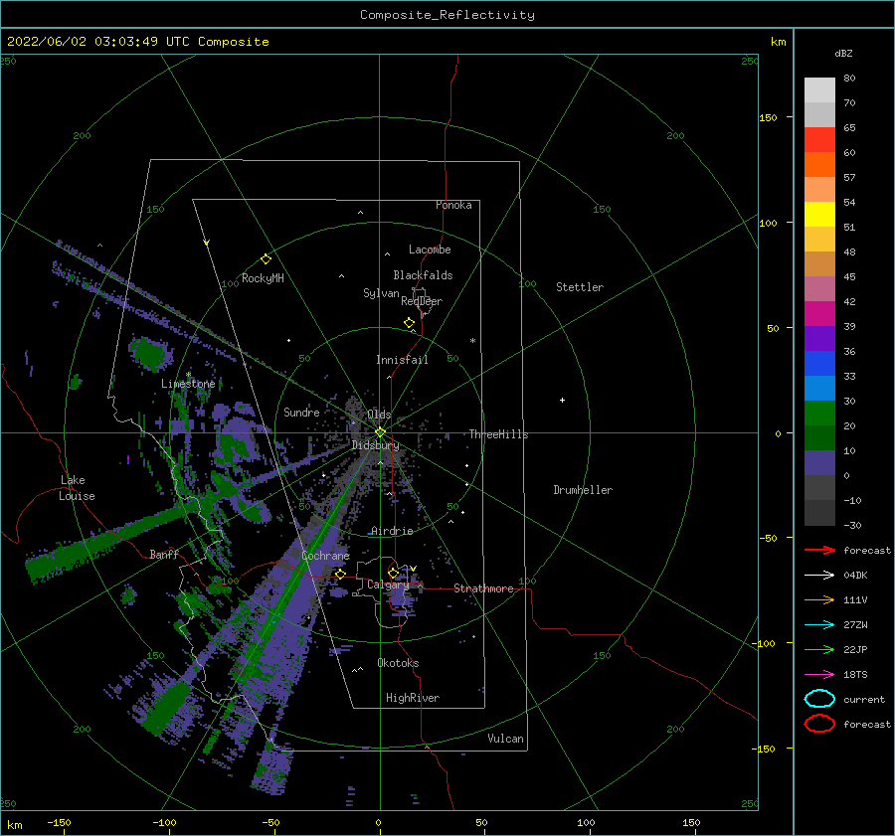
Task: Click the Didsbury label
Action: pos(376,445)
